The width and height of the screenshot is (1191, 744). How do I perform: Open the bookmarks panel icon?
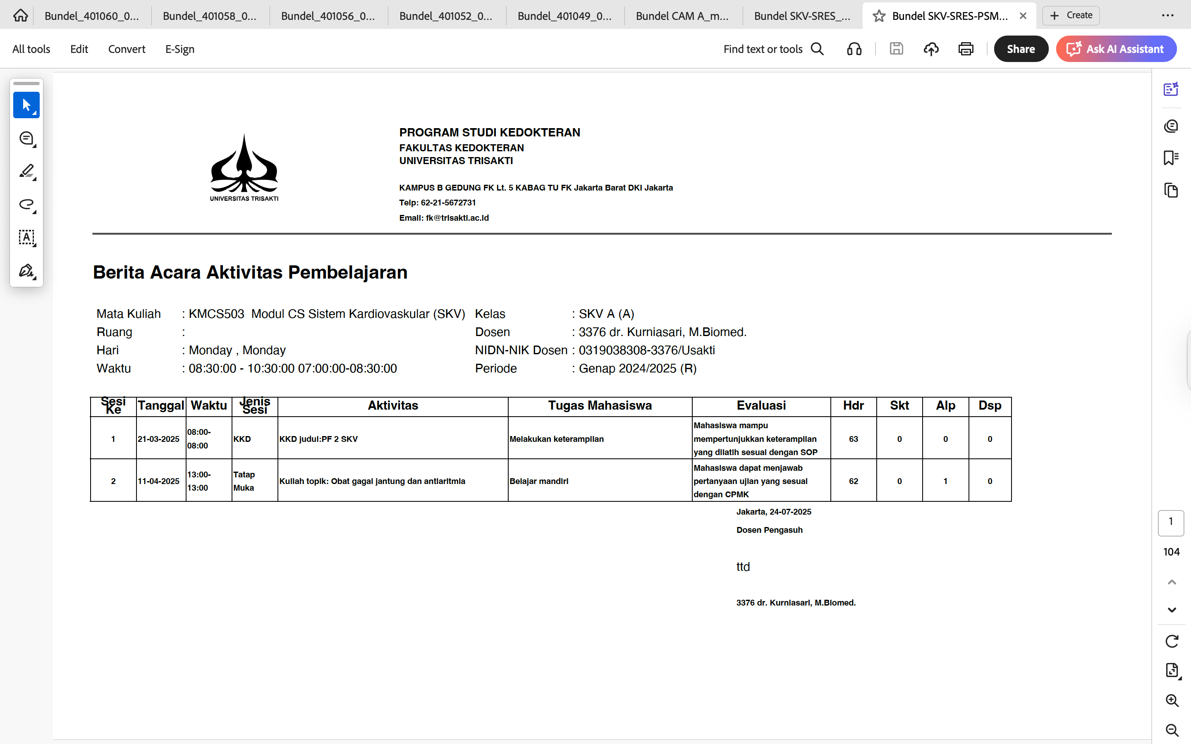tap(1171, 158)
